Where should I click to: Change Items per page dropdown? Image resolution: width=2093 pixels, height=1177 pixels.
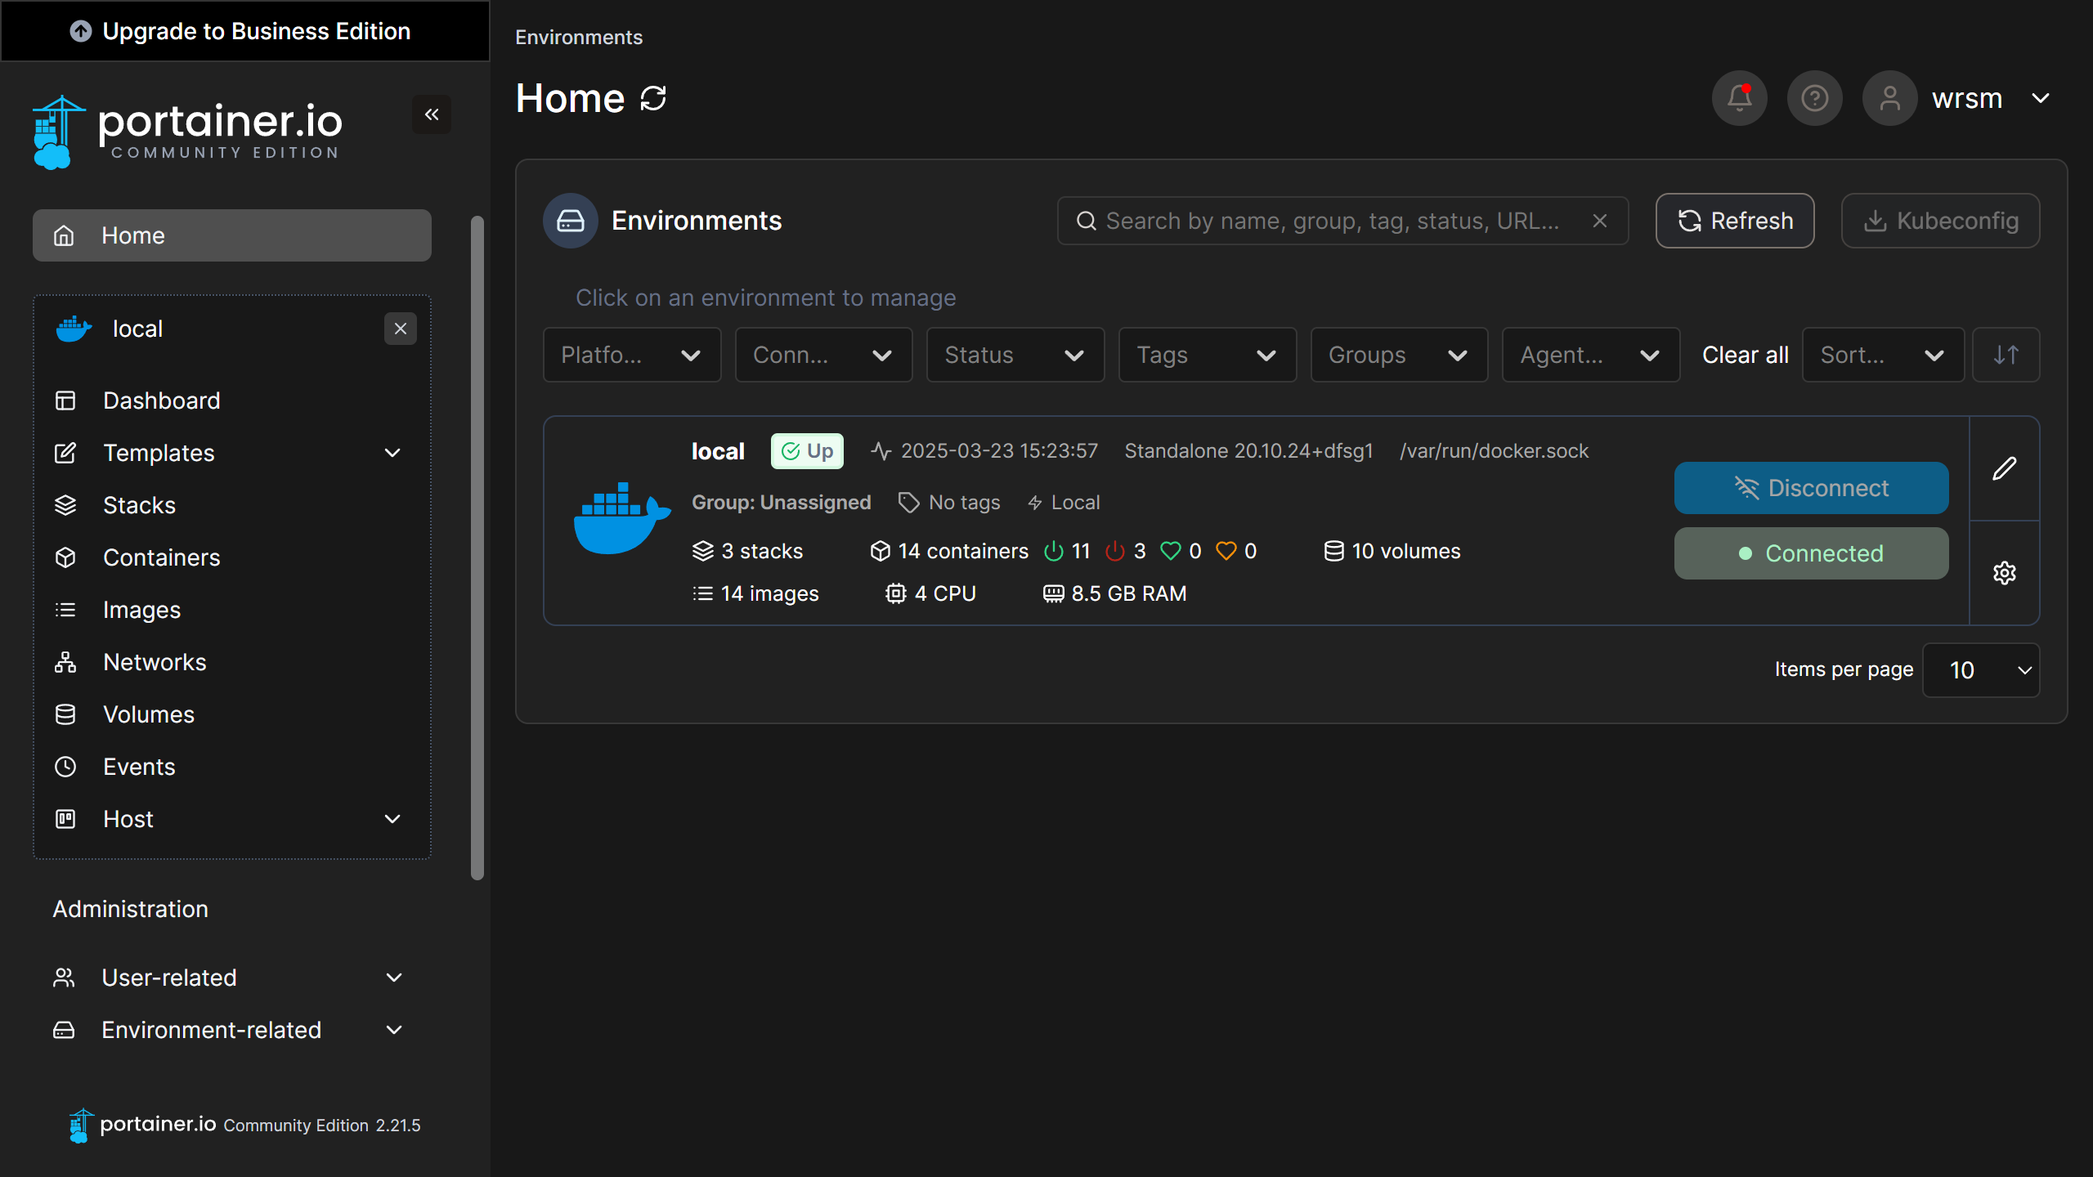tap(1981, 670)
